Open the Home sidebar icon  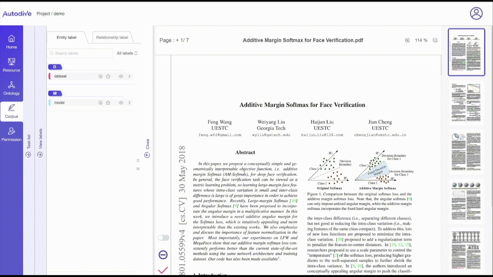[11, 42]
